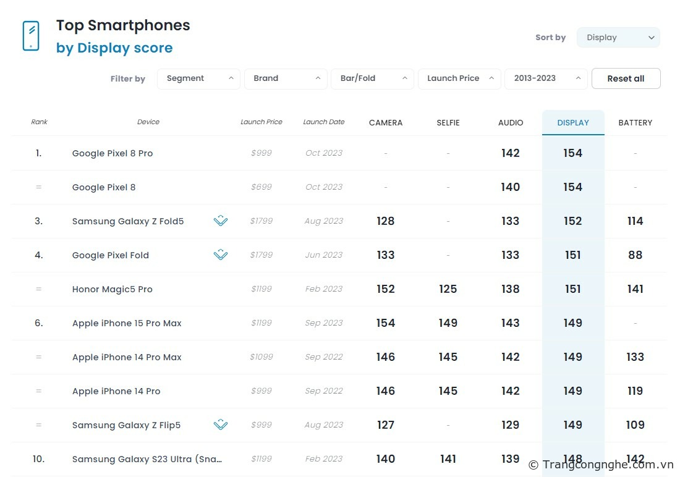Expand the Brand filter dropdown
The image size is (680, 477).
click(x=286, y=78)
